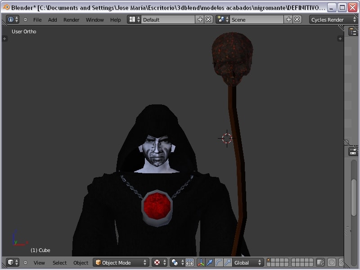Click the (1) Cube object label

(40, 250)
